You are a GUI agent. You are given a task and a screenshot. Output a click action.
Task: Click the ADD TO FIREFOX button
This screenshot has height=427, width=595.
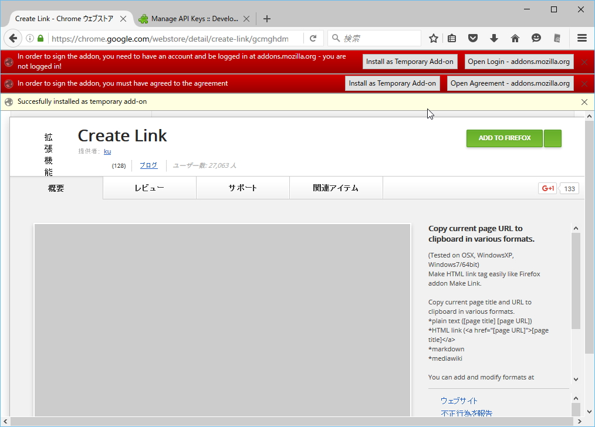pyautogui.click(x=504, y=138)
